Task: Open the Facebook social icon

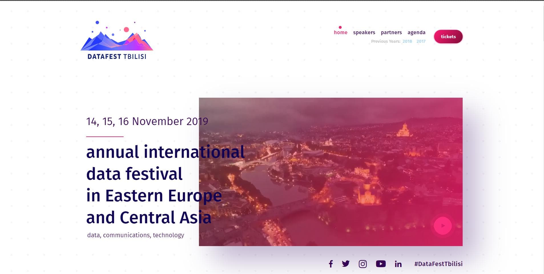Action: click(331, 264)
